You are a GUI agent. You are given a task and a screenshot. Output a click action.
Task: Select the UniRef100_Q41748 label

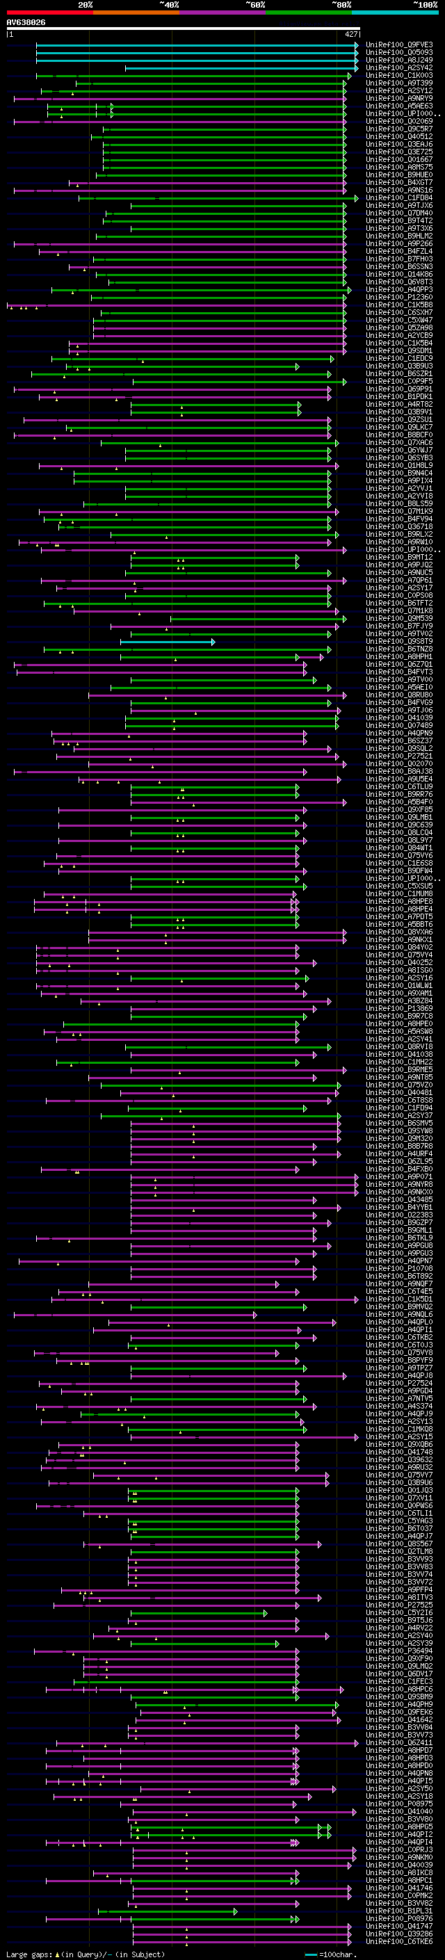tap(399, 1452)
